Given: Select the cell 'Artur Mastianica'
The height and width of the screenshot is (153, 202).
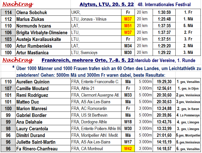Looking at the screenshot, I should click(43, 53).
